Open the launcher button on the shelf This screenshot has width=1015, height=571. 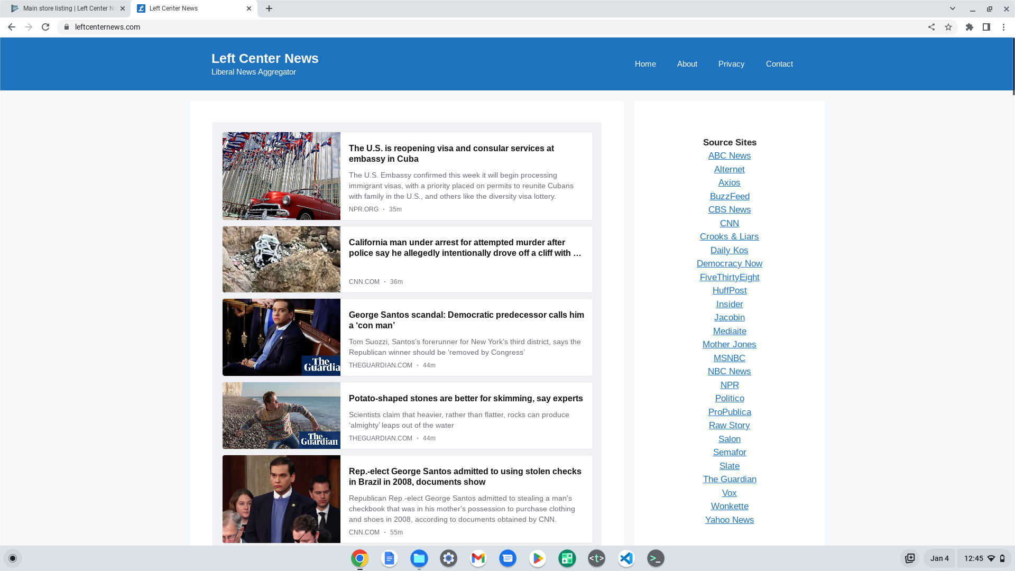click(13, 558)
